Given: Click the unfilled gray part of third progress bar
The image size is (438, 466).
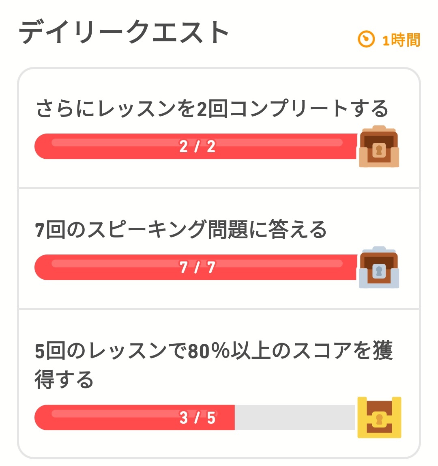Looking at the screenshot, I should click(x=295, y=417).
